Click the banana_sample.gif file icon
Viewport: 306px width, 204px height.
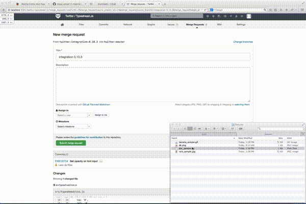point(175,142)
